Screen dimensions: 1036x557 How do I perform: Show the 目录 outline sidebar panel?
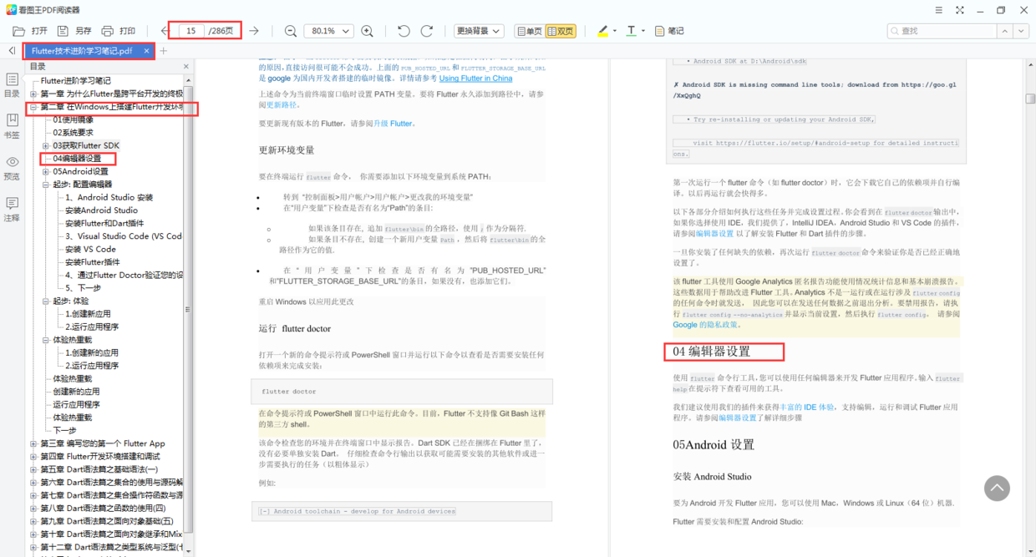click(x=12, y=85)
